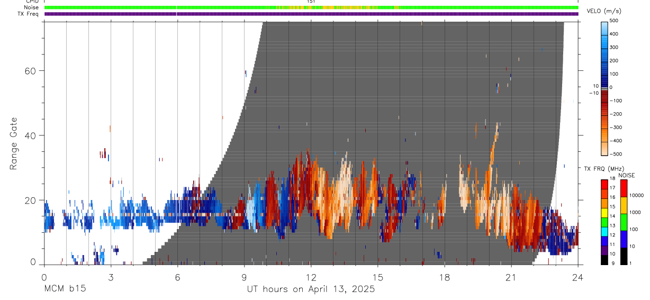Screen dimensions: 650x300
Task: Click the -10 threshold label on velocity scale
Action: click(593, 93)
